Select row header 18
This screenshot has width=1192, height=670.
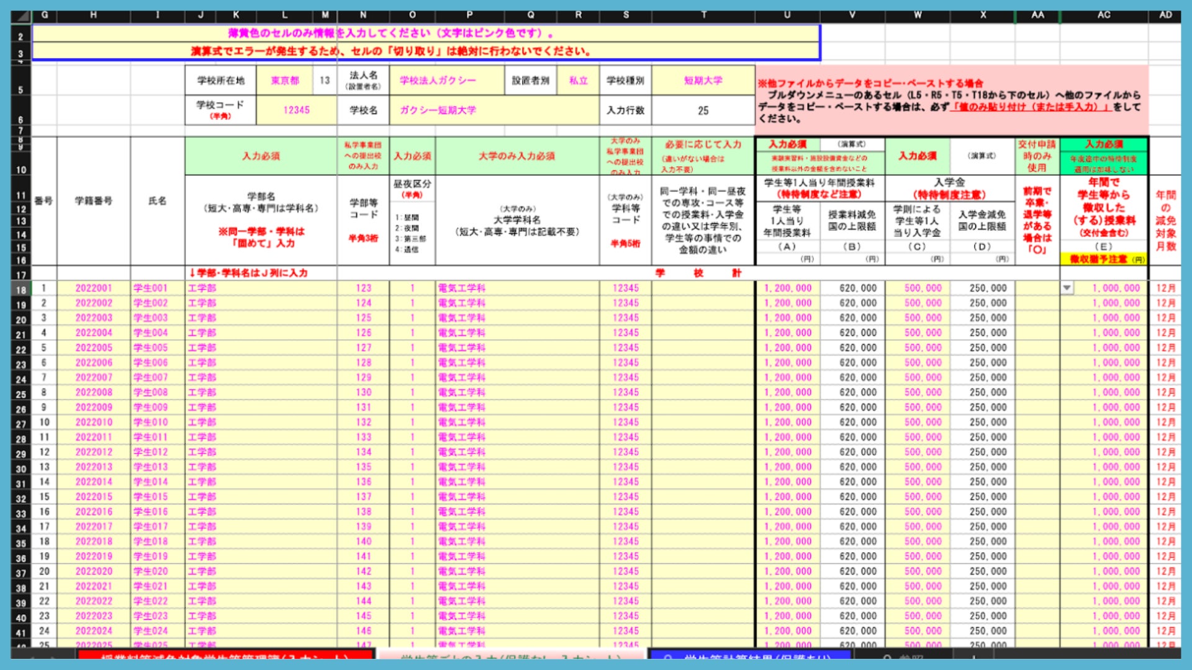tap(21, 289)
